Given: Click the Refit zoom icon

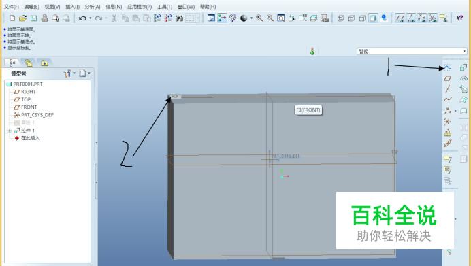Looking at the screenshot, I should (281, 18).
